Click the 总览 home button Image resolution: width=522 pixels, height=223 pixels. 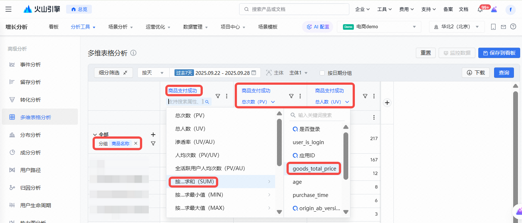(x=79, y=9)
